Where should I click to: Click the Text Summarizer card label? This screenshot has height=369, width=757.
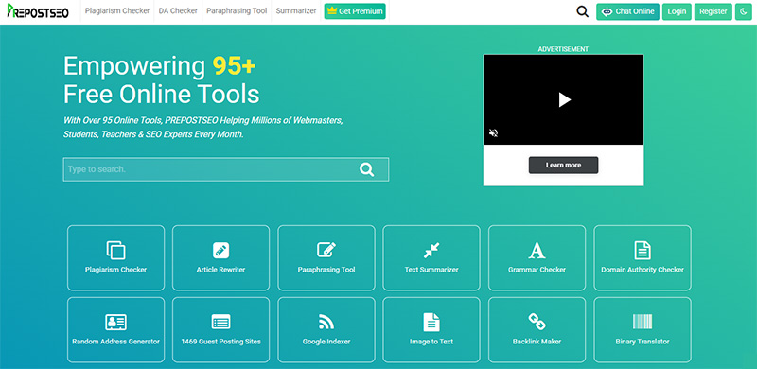431,270
